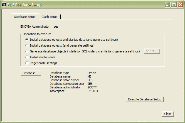
Task: Click the Tablespace value SYSAUX
Action: [93, 91]
